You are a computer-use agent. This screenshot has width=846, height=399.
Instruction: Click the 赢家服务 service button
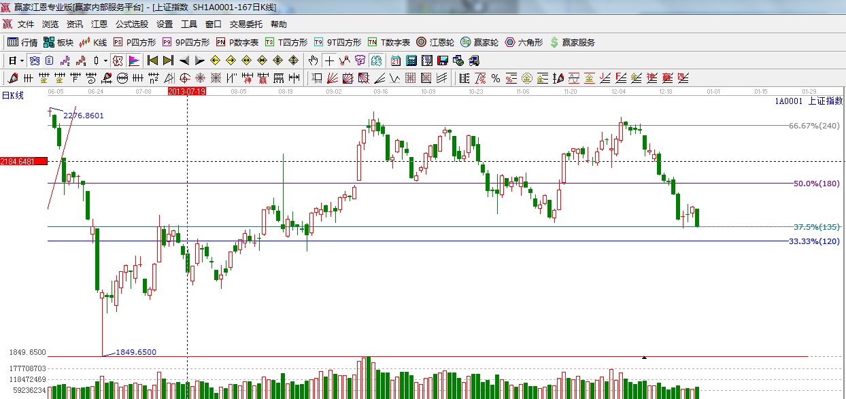(x=572, y=42)
